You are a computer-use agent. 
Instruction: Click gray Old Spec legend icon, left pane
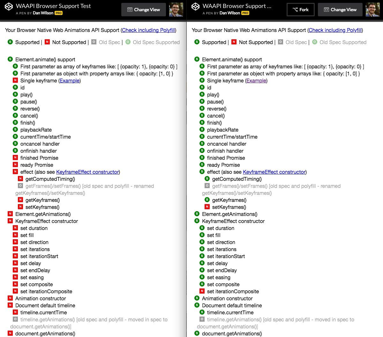94,42
